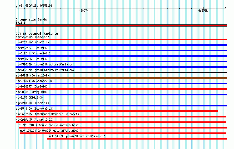Open nsv1028036 (Coe2014) label
The height and width of the screenshot is (149, 234).
[x=32, y=59]
